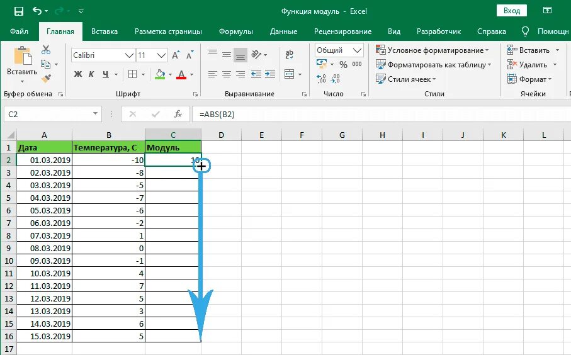Click the Помощник lightbulb icon
Screen dimensions: 571x355
point(525,31)
